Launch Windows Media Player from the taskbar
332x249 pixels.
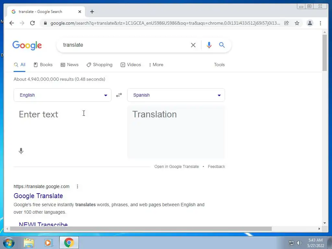point(48,243)
